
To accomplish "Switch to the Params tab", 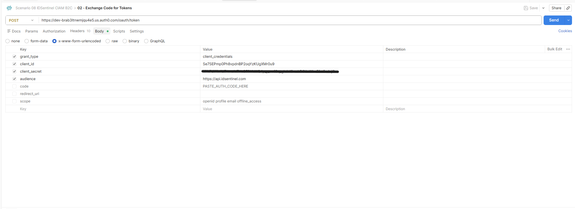I will [32, 31].
